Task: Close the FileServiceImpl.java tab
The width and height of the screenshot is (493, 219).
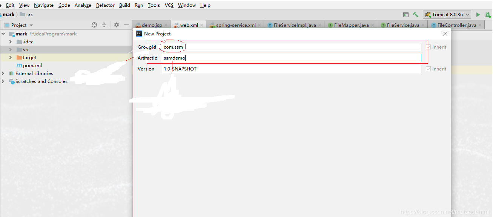Action: [x=320, y=25]
